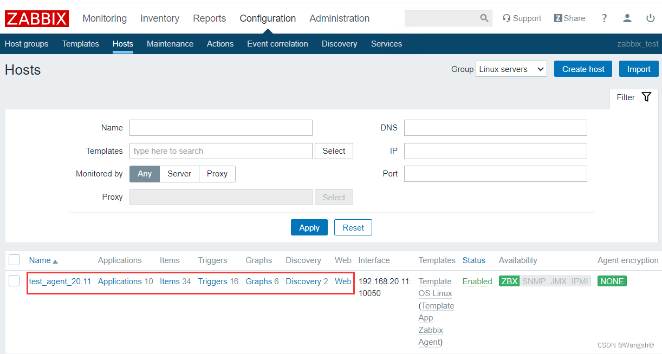The image size is (662, 354).
Task: Open host test_agent_20.11
Action: pos(60,281)
